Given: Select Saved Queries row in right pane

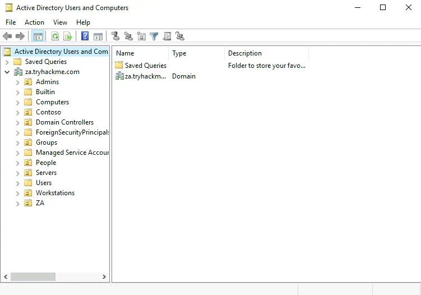Looking at the screenshot, I should [146, 65].
